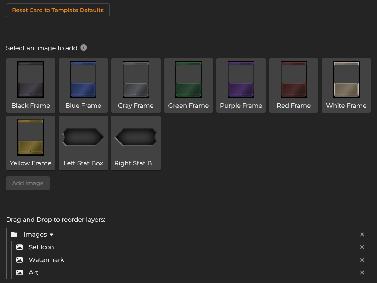Select the Watermark layer name
Viewport: 377px width, 283px height.
[47, 260]
